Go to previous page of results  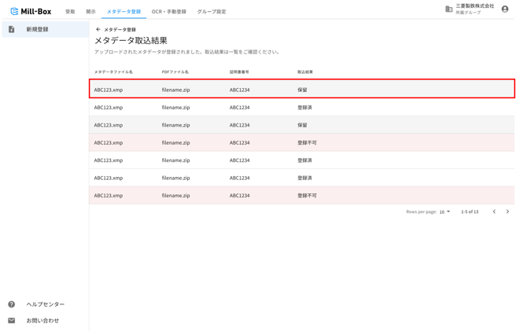pos(494,211)
